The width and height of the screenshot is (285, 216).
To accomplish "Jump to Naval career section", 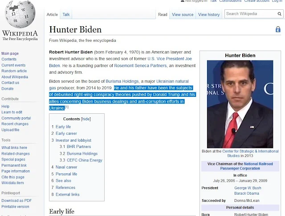I will pyautogui.click(x=66, y=167).
